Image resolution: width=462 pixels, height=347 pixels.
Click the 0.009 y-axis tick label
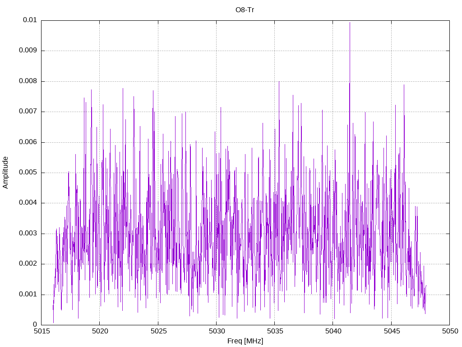point(28,51)
